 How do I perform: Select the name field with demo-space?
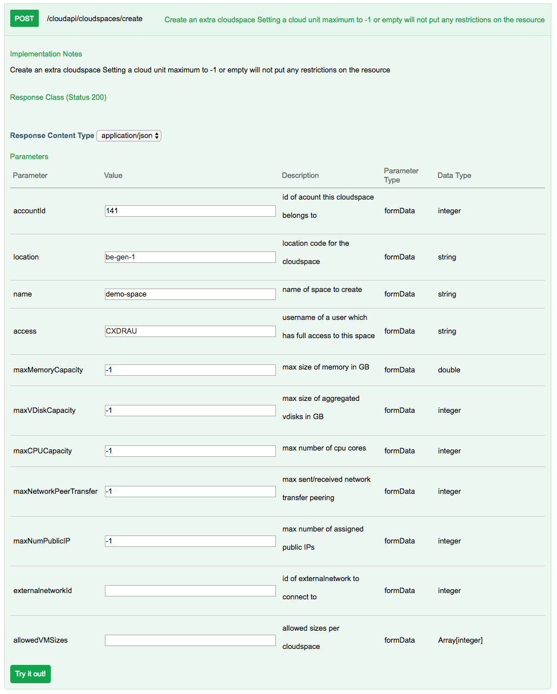pos(190,294)
